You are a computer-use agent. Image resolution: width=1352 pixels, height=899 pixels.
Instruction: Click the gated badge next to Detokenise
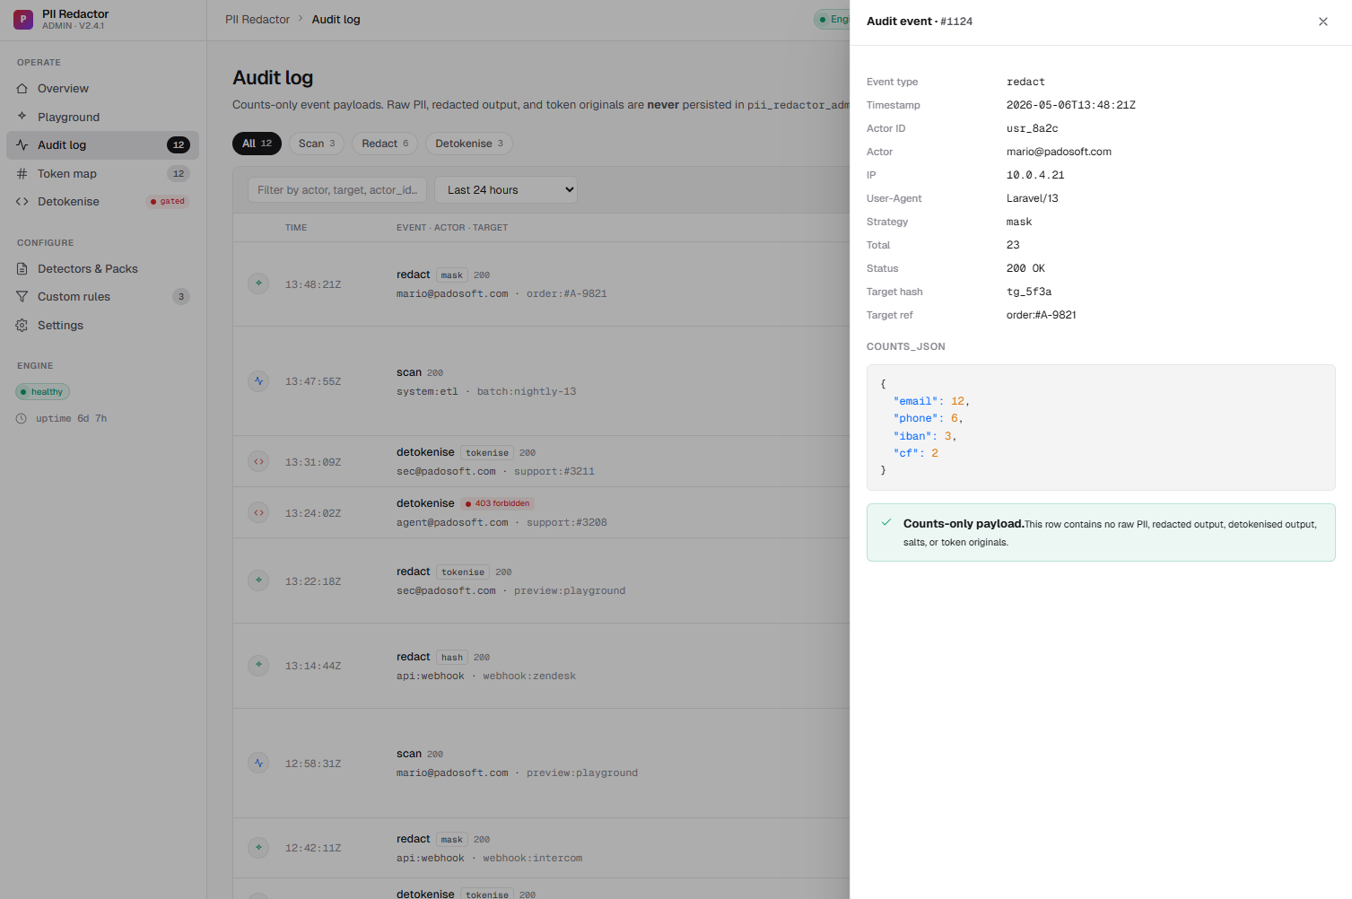pyautogui.click(x=168, y=202)
